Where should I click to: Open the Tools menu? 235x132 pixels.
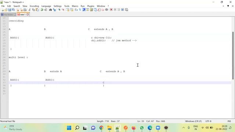pyautogui.click(x=67, y=6)
